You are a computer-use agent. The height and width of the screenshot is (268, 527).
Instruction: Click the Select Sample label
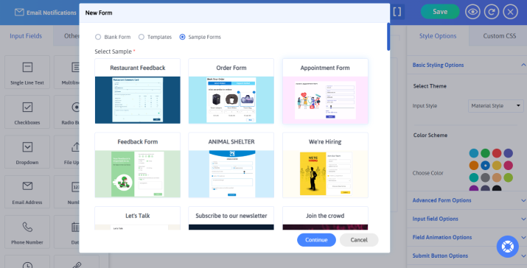click(x=114, y=52)
